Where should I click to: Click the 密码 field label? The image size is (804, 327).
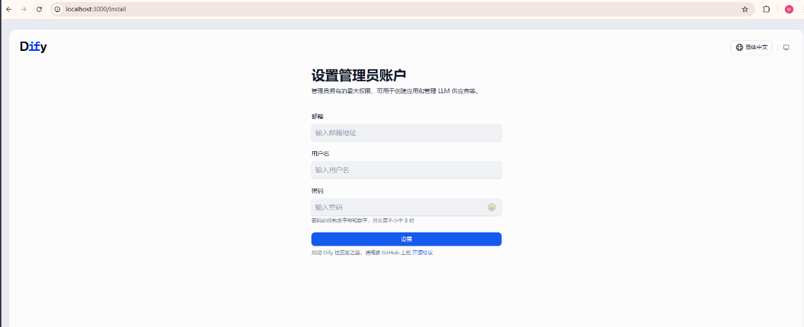click(317, 191)
